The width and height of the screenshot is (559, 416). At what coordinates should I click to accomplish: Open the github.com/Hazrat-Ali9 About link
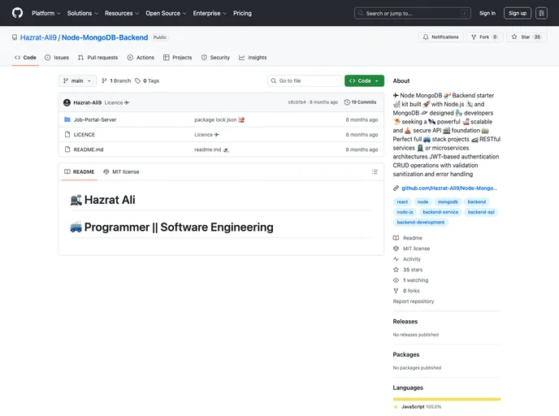click(x=449, y=188)
